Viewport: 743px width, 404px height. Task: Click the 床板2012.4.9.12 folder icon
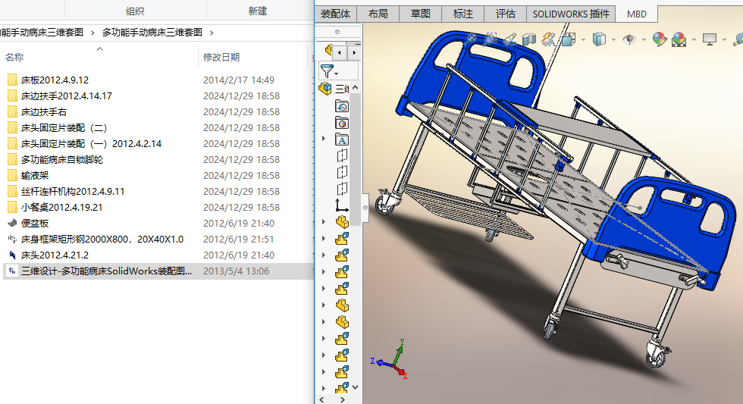click(x=12, y=80)
